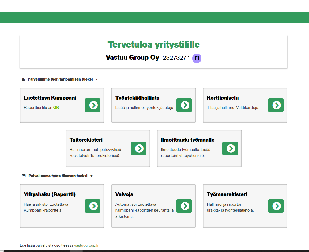Click the person icon beside the first section heading
This screenshot has width=309, height=252.
click(22, 79)
